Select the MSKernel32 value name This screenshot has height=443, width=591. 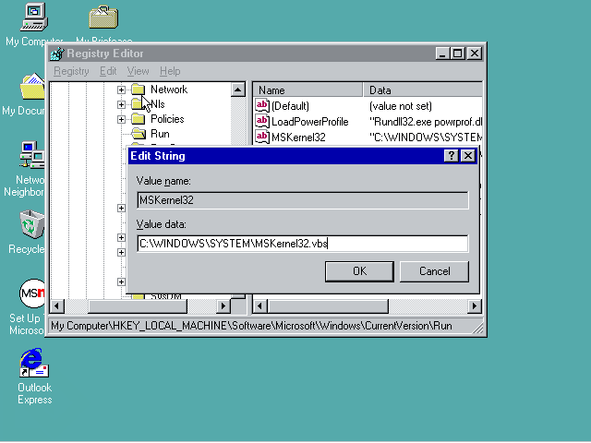(x=298, y=138)
